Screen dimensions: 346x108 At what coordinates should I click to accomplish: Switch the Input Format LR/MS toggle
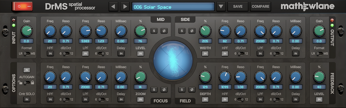pos(27,54)
